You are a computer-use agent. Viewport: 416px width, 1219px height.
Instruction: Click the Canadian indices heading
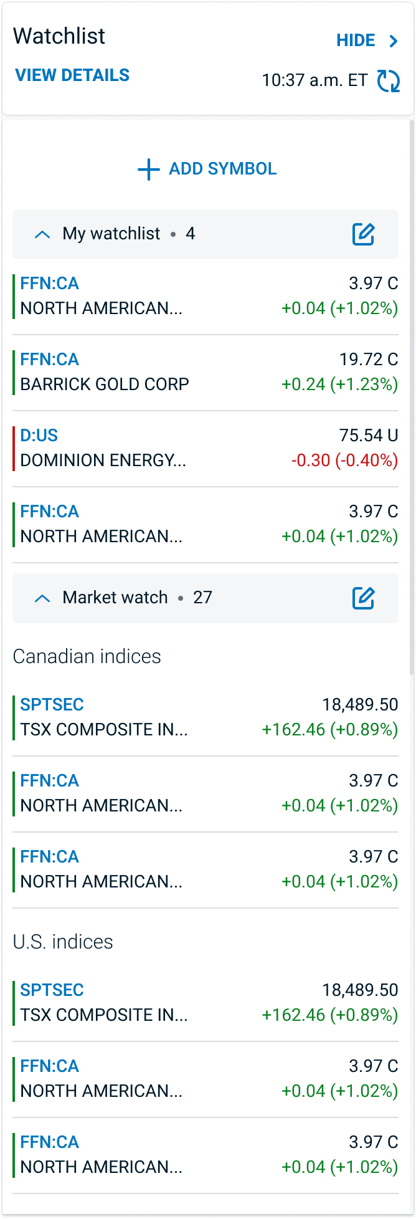(x=87, y=656)
